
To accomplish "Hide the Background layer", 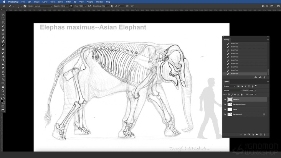I will click(x=225, y=114).
